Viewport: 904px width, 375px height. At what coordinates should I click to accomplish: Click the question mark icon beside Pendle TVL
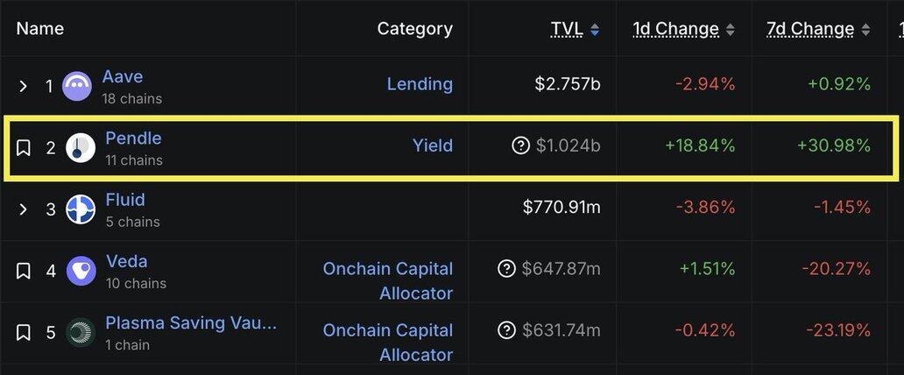point(521,145)
